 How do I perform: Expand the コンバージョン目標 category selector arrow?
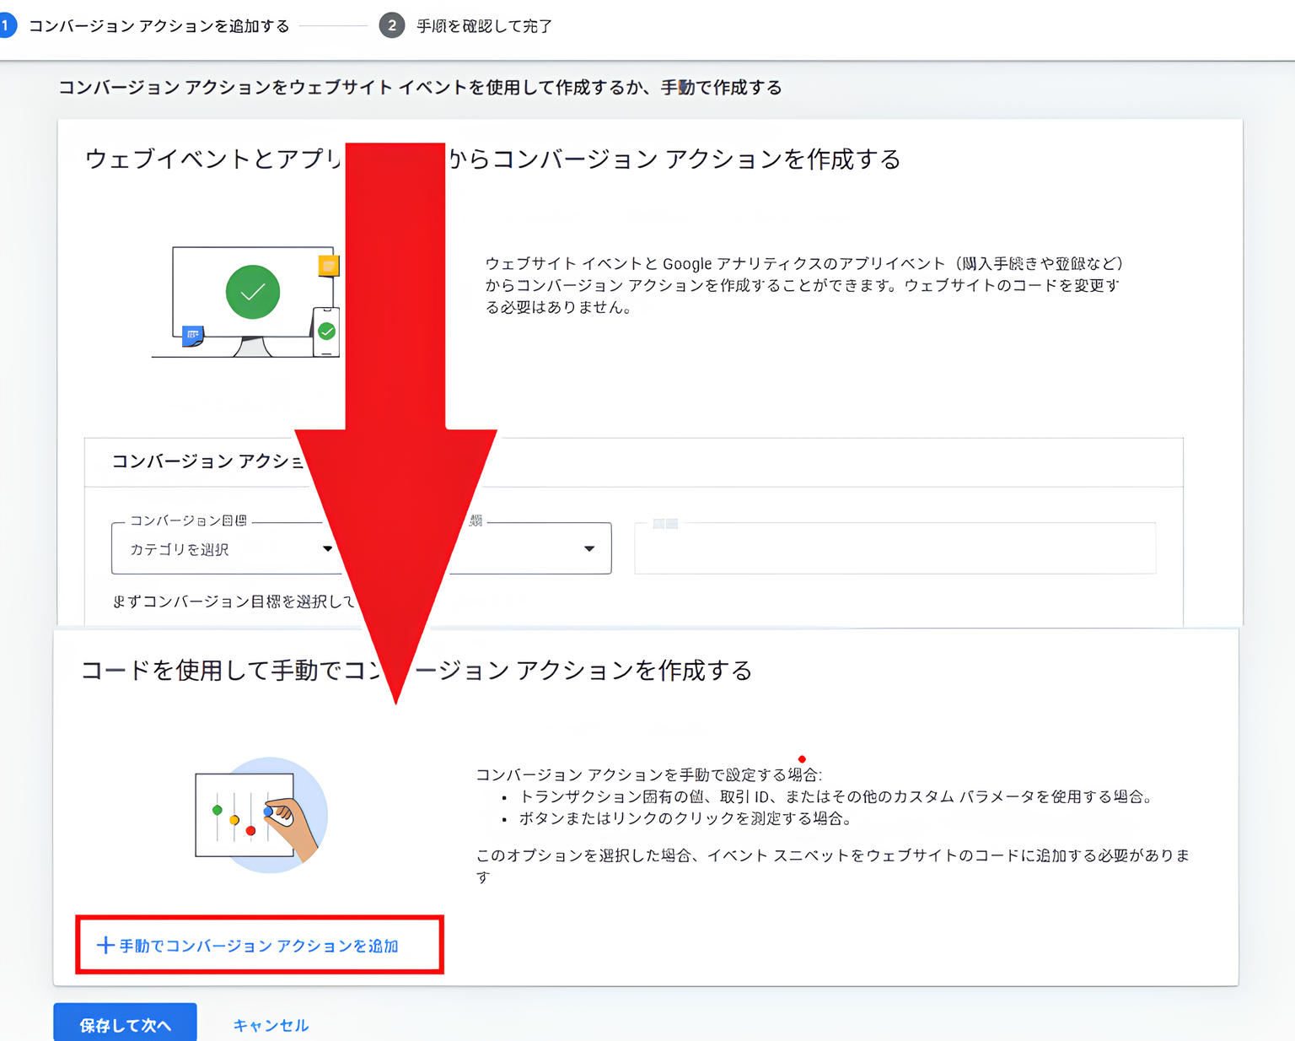[328, 548]
